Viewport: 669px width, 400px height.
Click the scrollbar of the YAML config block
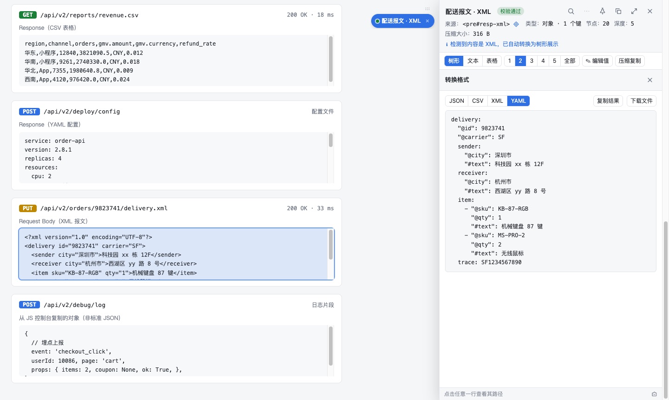(x=331, y=140)
